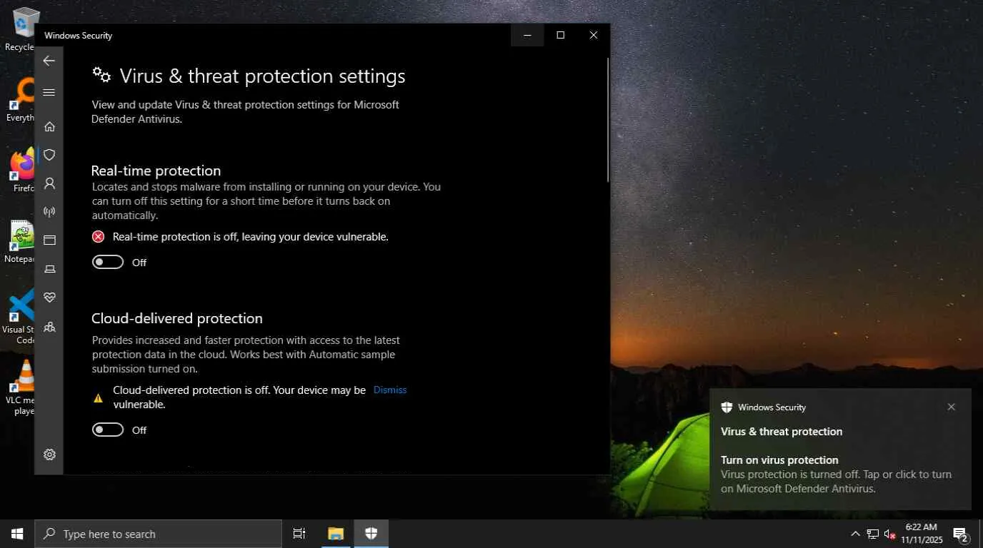983x548 pixels.
Task: Click the Windows Start button
Action: 17,534
